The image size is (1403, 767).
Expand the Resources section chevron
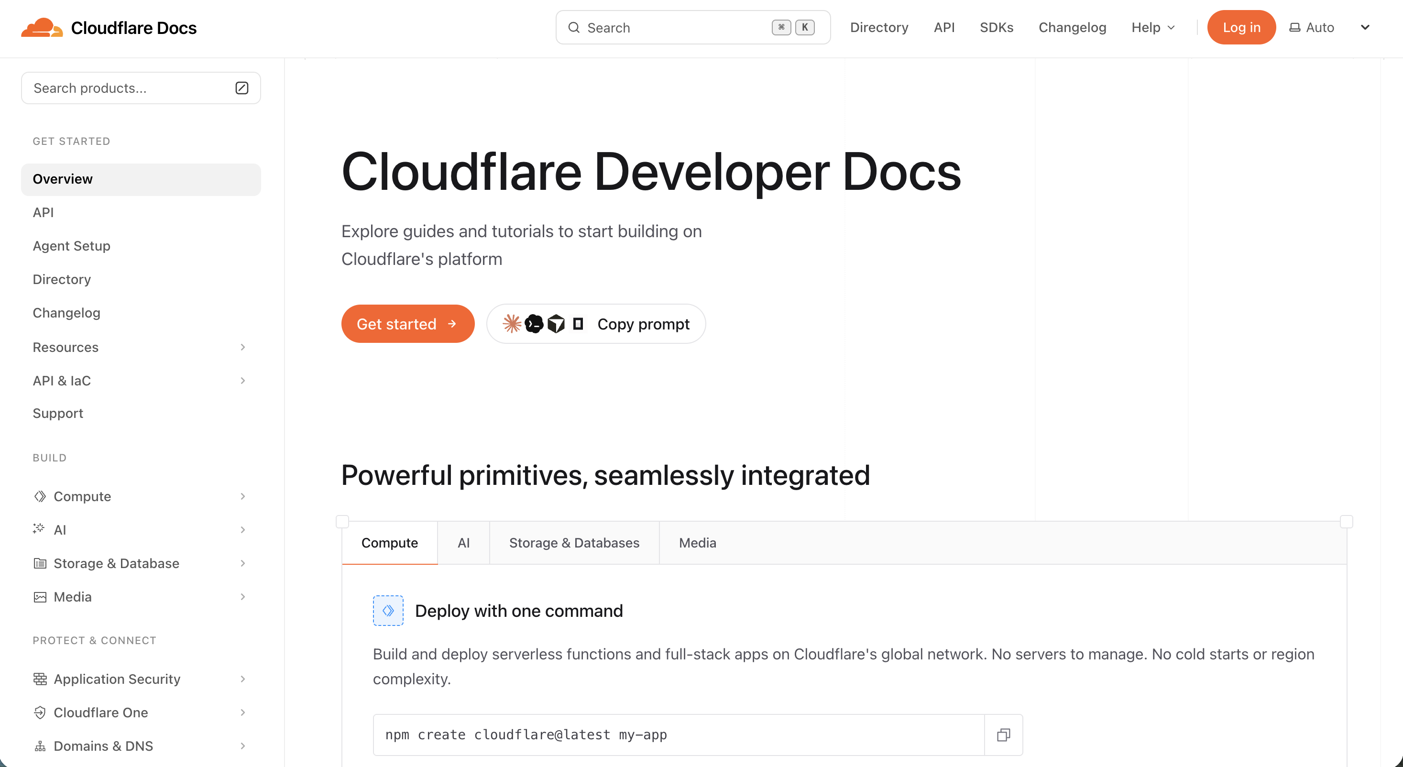coord(242,347)
